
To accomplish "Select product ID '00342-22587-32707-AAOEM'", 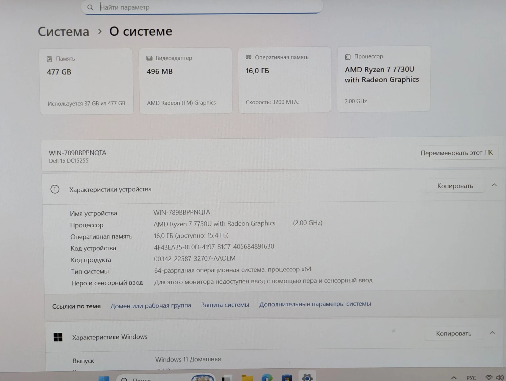I will (x=195, y=259).
